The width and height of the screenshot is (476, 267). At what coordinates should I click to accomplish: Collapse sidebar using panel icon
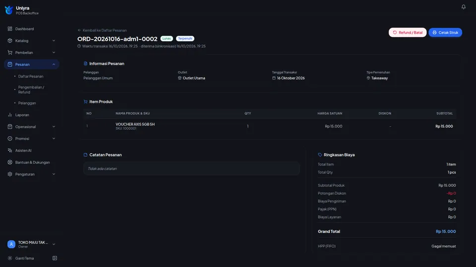[x=55, y=258]
